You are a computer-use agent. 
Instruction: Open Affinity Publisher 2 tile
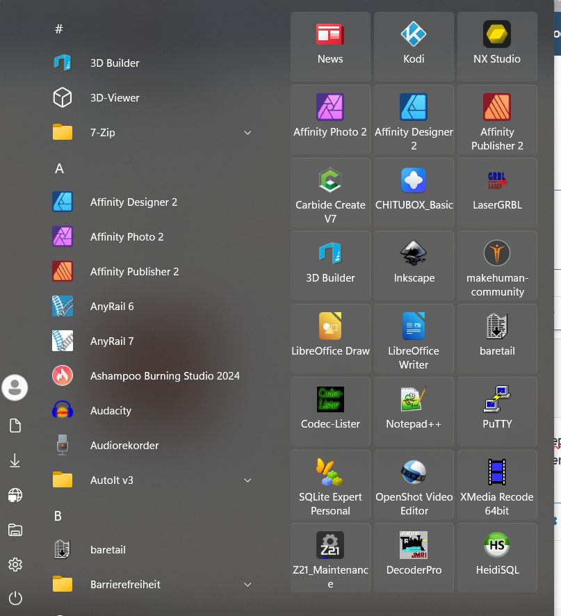coord(497,120)
